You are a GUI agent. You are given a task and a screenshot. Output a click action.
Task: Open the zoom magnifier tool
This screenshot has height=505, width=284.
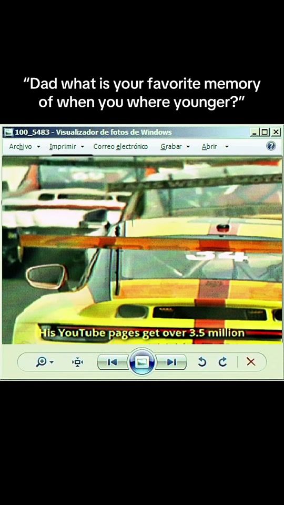tap(42, 362)
